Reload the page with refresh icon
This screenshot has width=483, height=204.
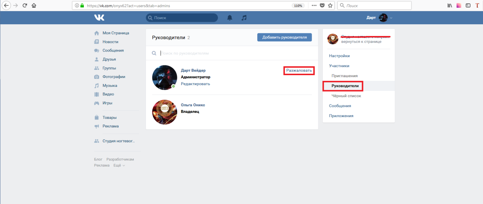point(25,5)
